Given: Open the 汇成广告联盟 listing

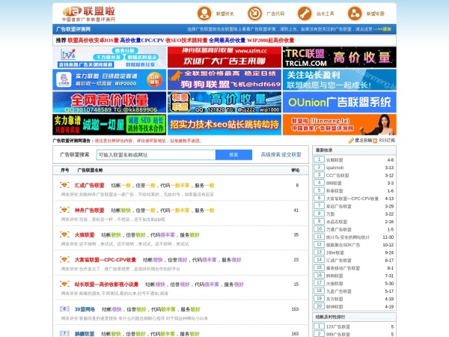Looking at the screenshot, I should (89, 186).
